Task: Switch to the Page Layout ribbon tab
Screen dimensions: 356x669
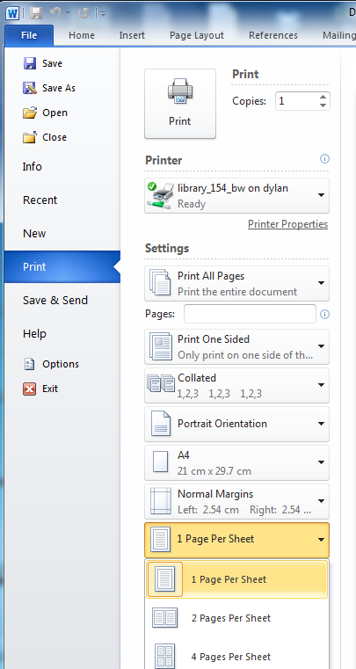Action: coord(197,35)
